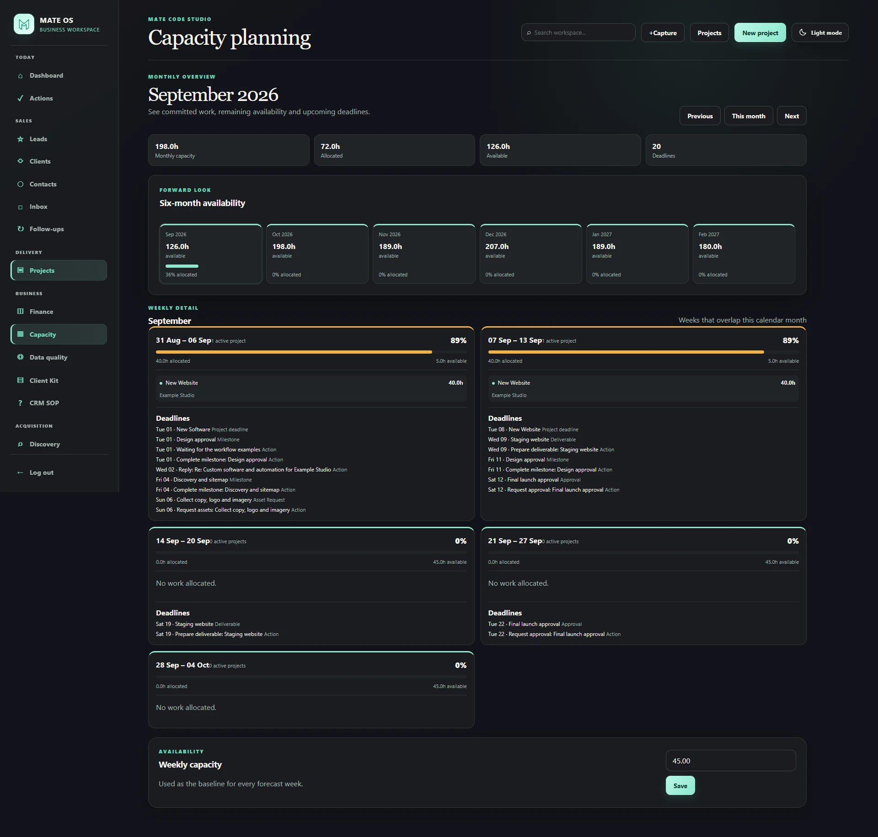Click the Data quality icon
The height and width of the screenshot is (837, 878).
[x=20, y=357]
